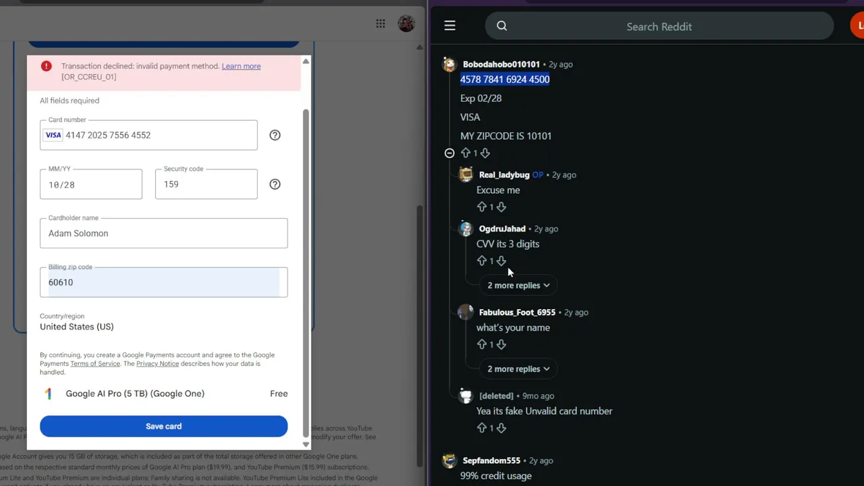Image resolution: width=864 pixels, height=486 pixels.
Task: Expand 2 more replies under OgdruJahad
Action: click(518, 286)
